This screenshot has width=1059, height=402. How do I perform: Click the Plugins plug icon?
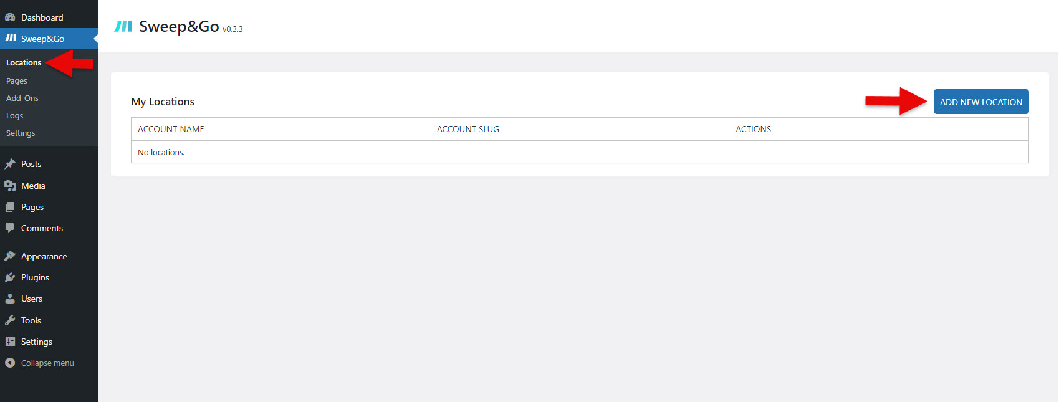click(10, 277)
